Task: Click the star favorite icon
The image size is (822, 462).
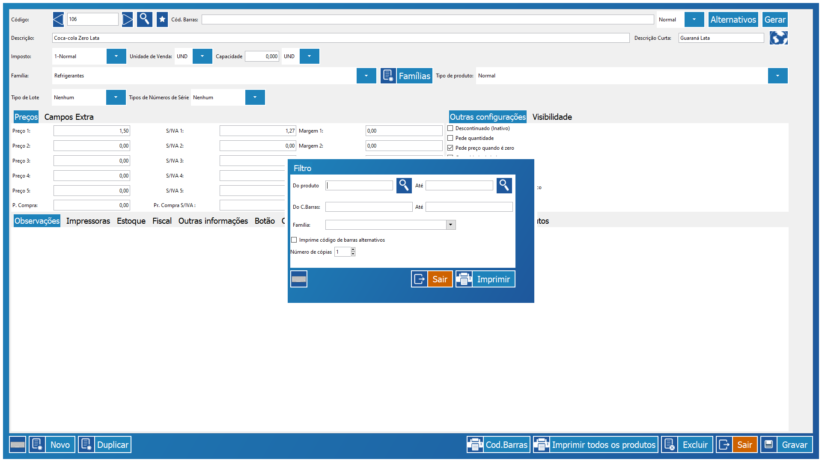Action: 162,19
